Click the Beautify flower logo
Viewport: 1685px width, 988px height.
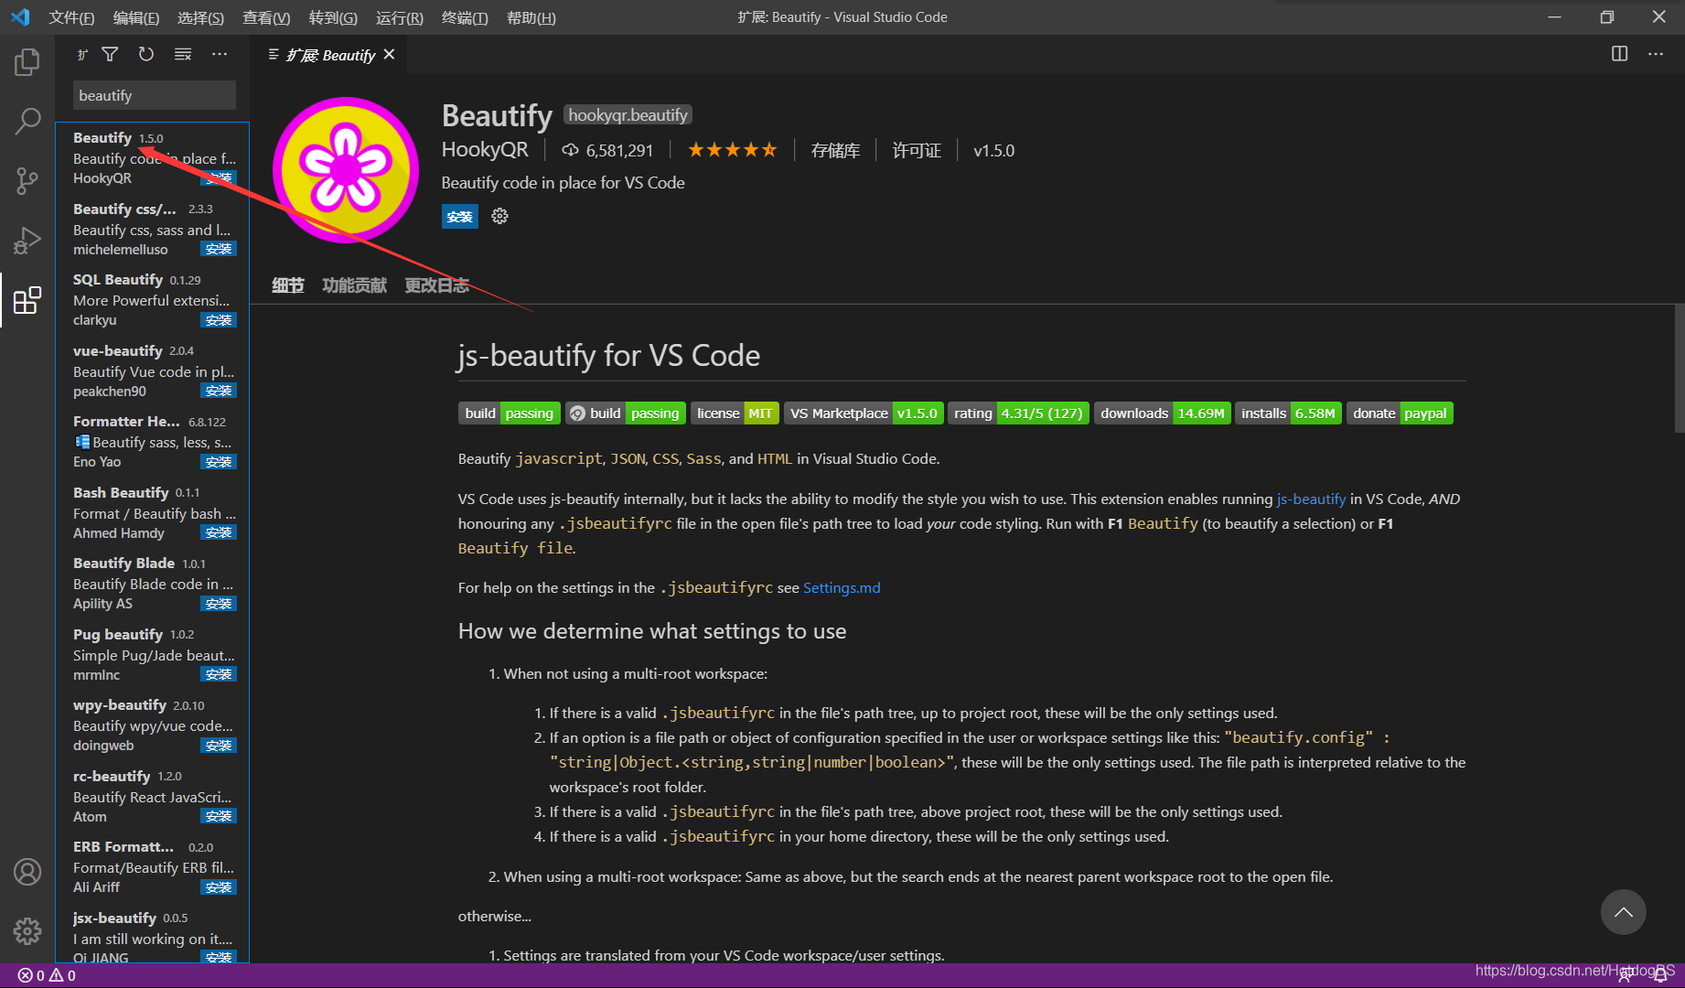346,170
